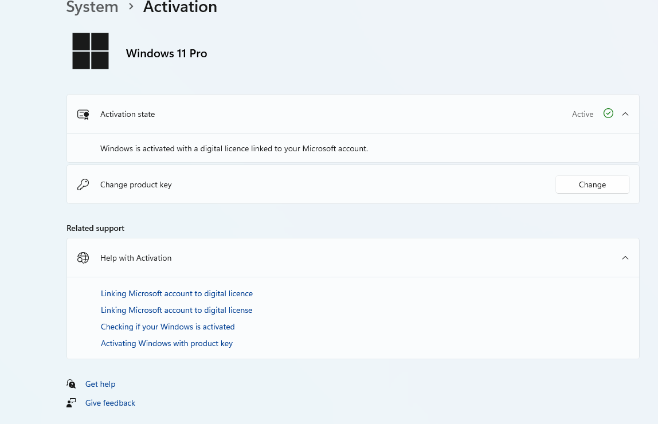Open Linking Microsoft account to digital license link
The image size is (658, 424).
coord(177,310)
